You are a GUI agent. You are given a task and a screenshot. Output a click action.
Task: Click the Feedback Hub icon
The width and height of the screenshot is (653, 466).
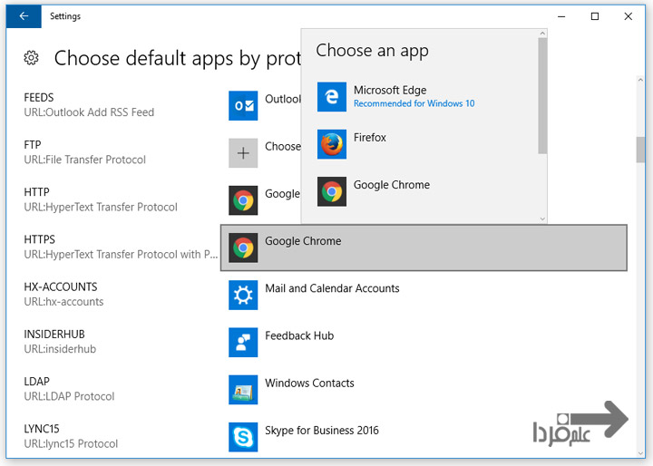(x=243, y=342)
